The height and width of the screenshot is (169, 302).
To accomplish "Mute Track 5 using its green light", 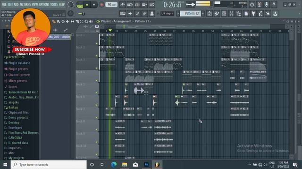I will [x=97, y=93].
